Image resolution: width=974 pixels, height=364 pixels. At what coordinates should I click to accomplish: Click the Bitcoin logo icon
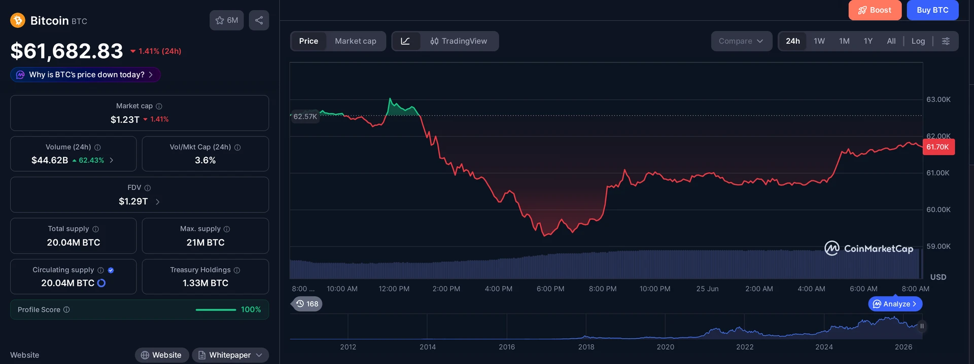pos(18,20)
